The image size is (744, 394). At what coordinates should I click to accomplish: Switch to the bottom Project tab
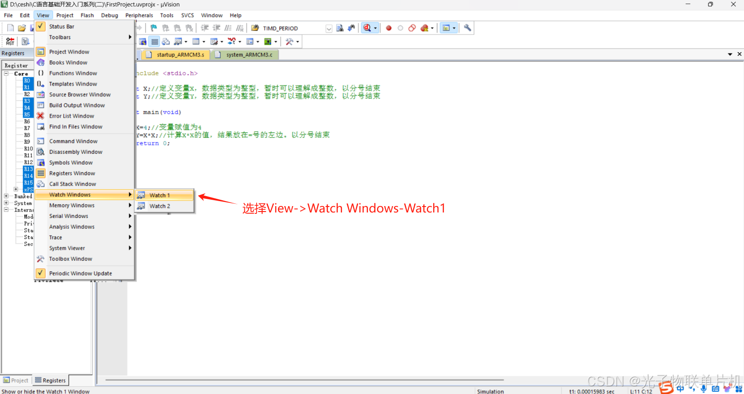coord(16,380)
